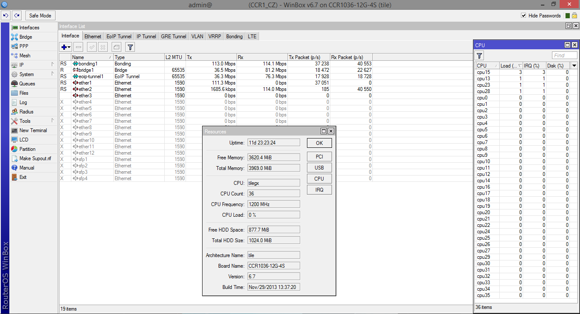Click the comment icon in interface toolbar
The image size is (580, 314).
click(116, 47)
